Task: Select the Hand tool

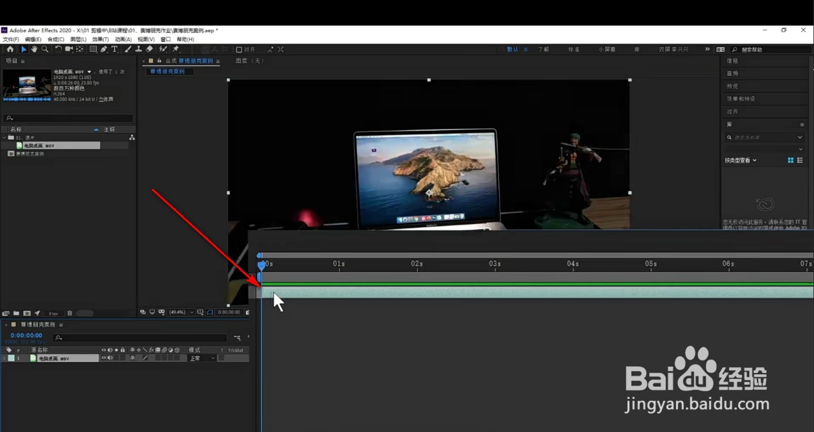Action: tap(34, 49)
